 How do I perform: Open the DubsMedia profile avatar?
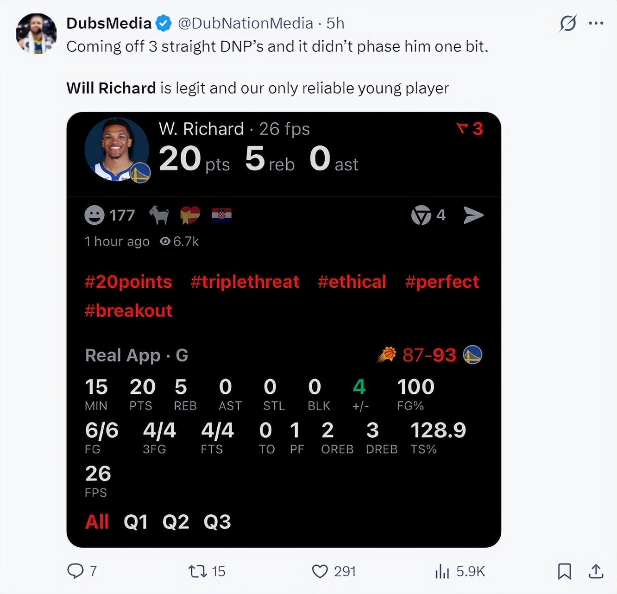click(36, 33)
